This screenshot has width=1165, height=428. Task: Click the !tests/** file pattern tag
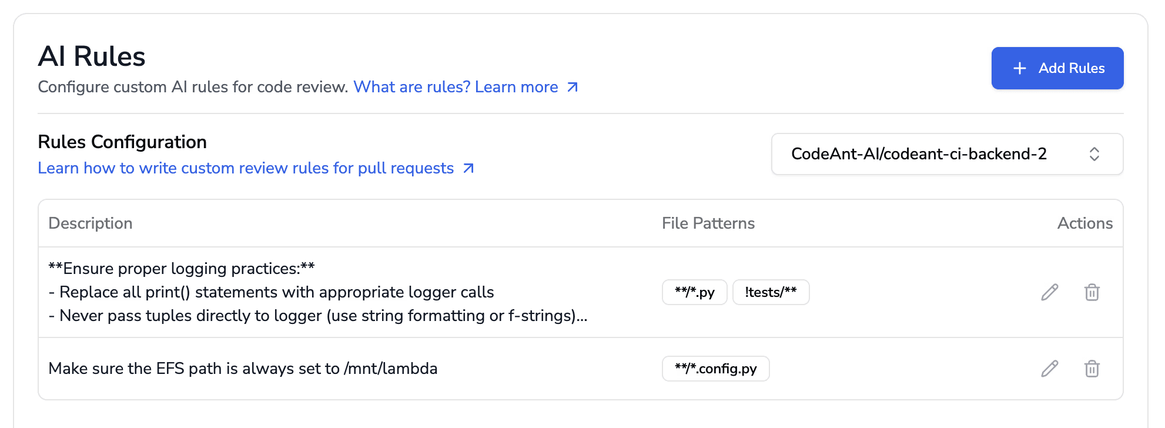(771, 292)
